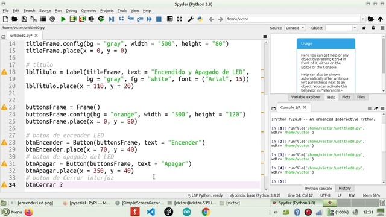Open the file list icon
This screenshot has height=217, width=386.
[x=43, y=19]
